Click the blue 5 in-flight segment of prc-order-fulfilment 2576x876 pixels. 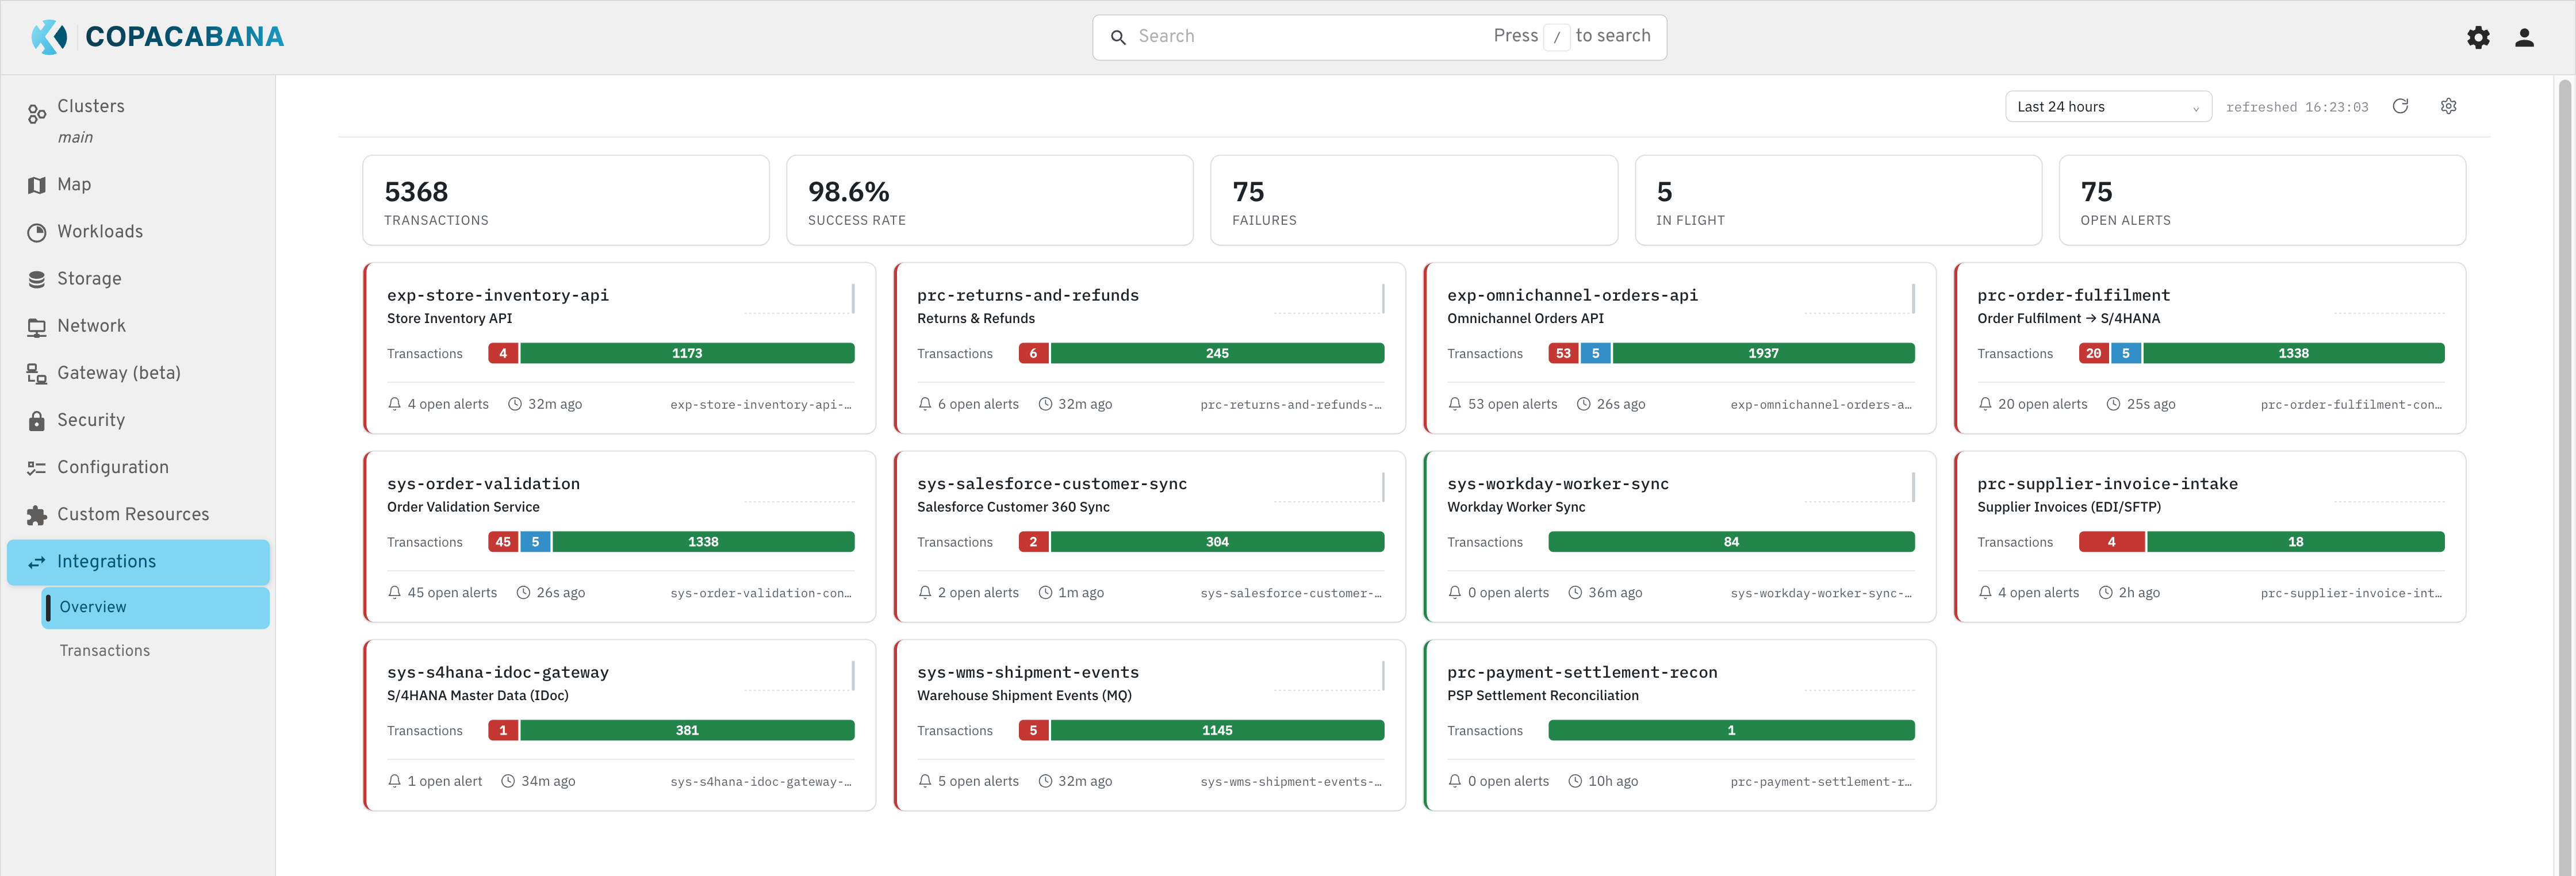[2125, 353]
